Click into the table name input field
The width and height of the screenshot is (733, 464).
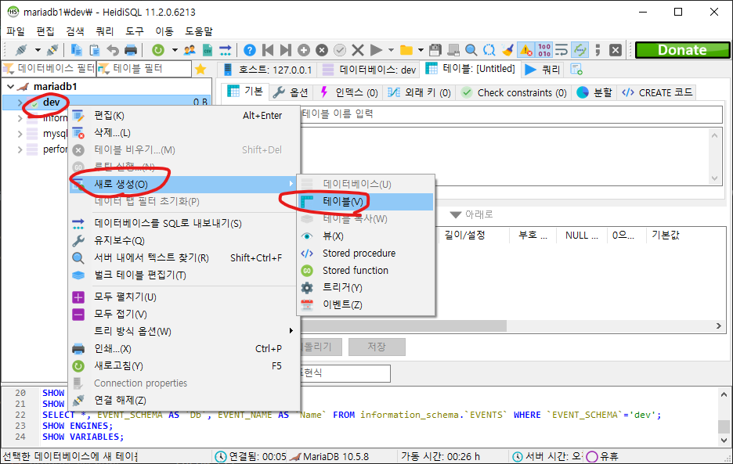tap(511, 114)
